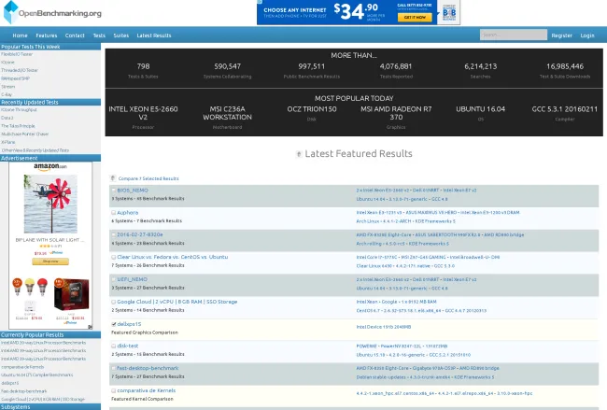Tick the Fast-desktop-benchmark result checkbox
607x410 pixels.
(x=113, y=368)
